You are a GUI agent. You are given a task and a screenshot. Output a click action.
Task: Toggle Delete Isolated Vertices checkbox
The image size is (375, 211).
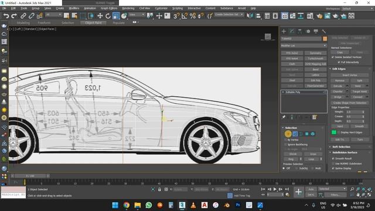[x=333, y=57]
